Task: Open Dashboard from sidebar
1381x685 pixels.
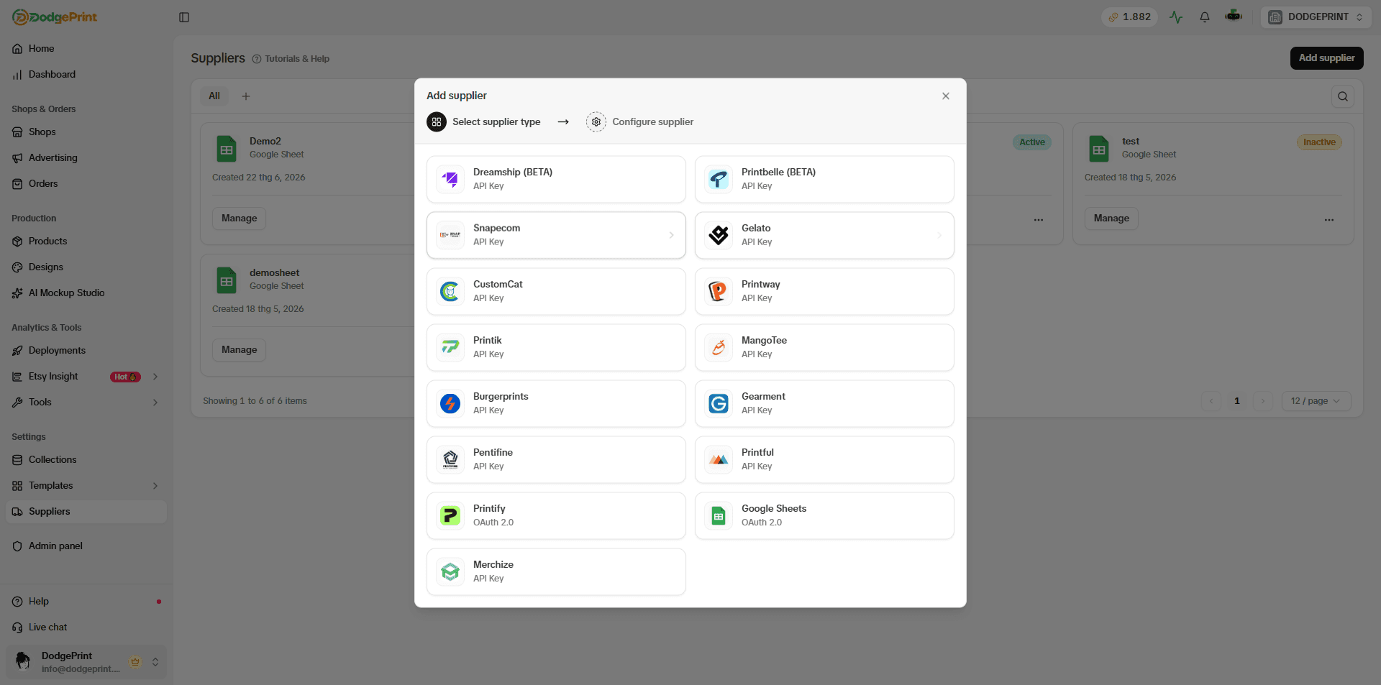Action: [x=86, y=75]
